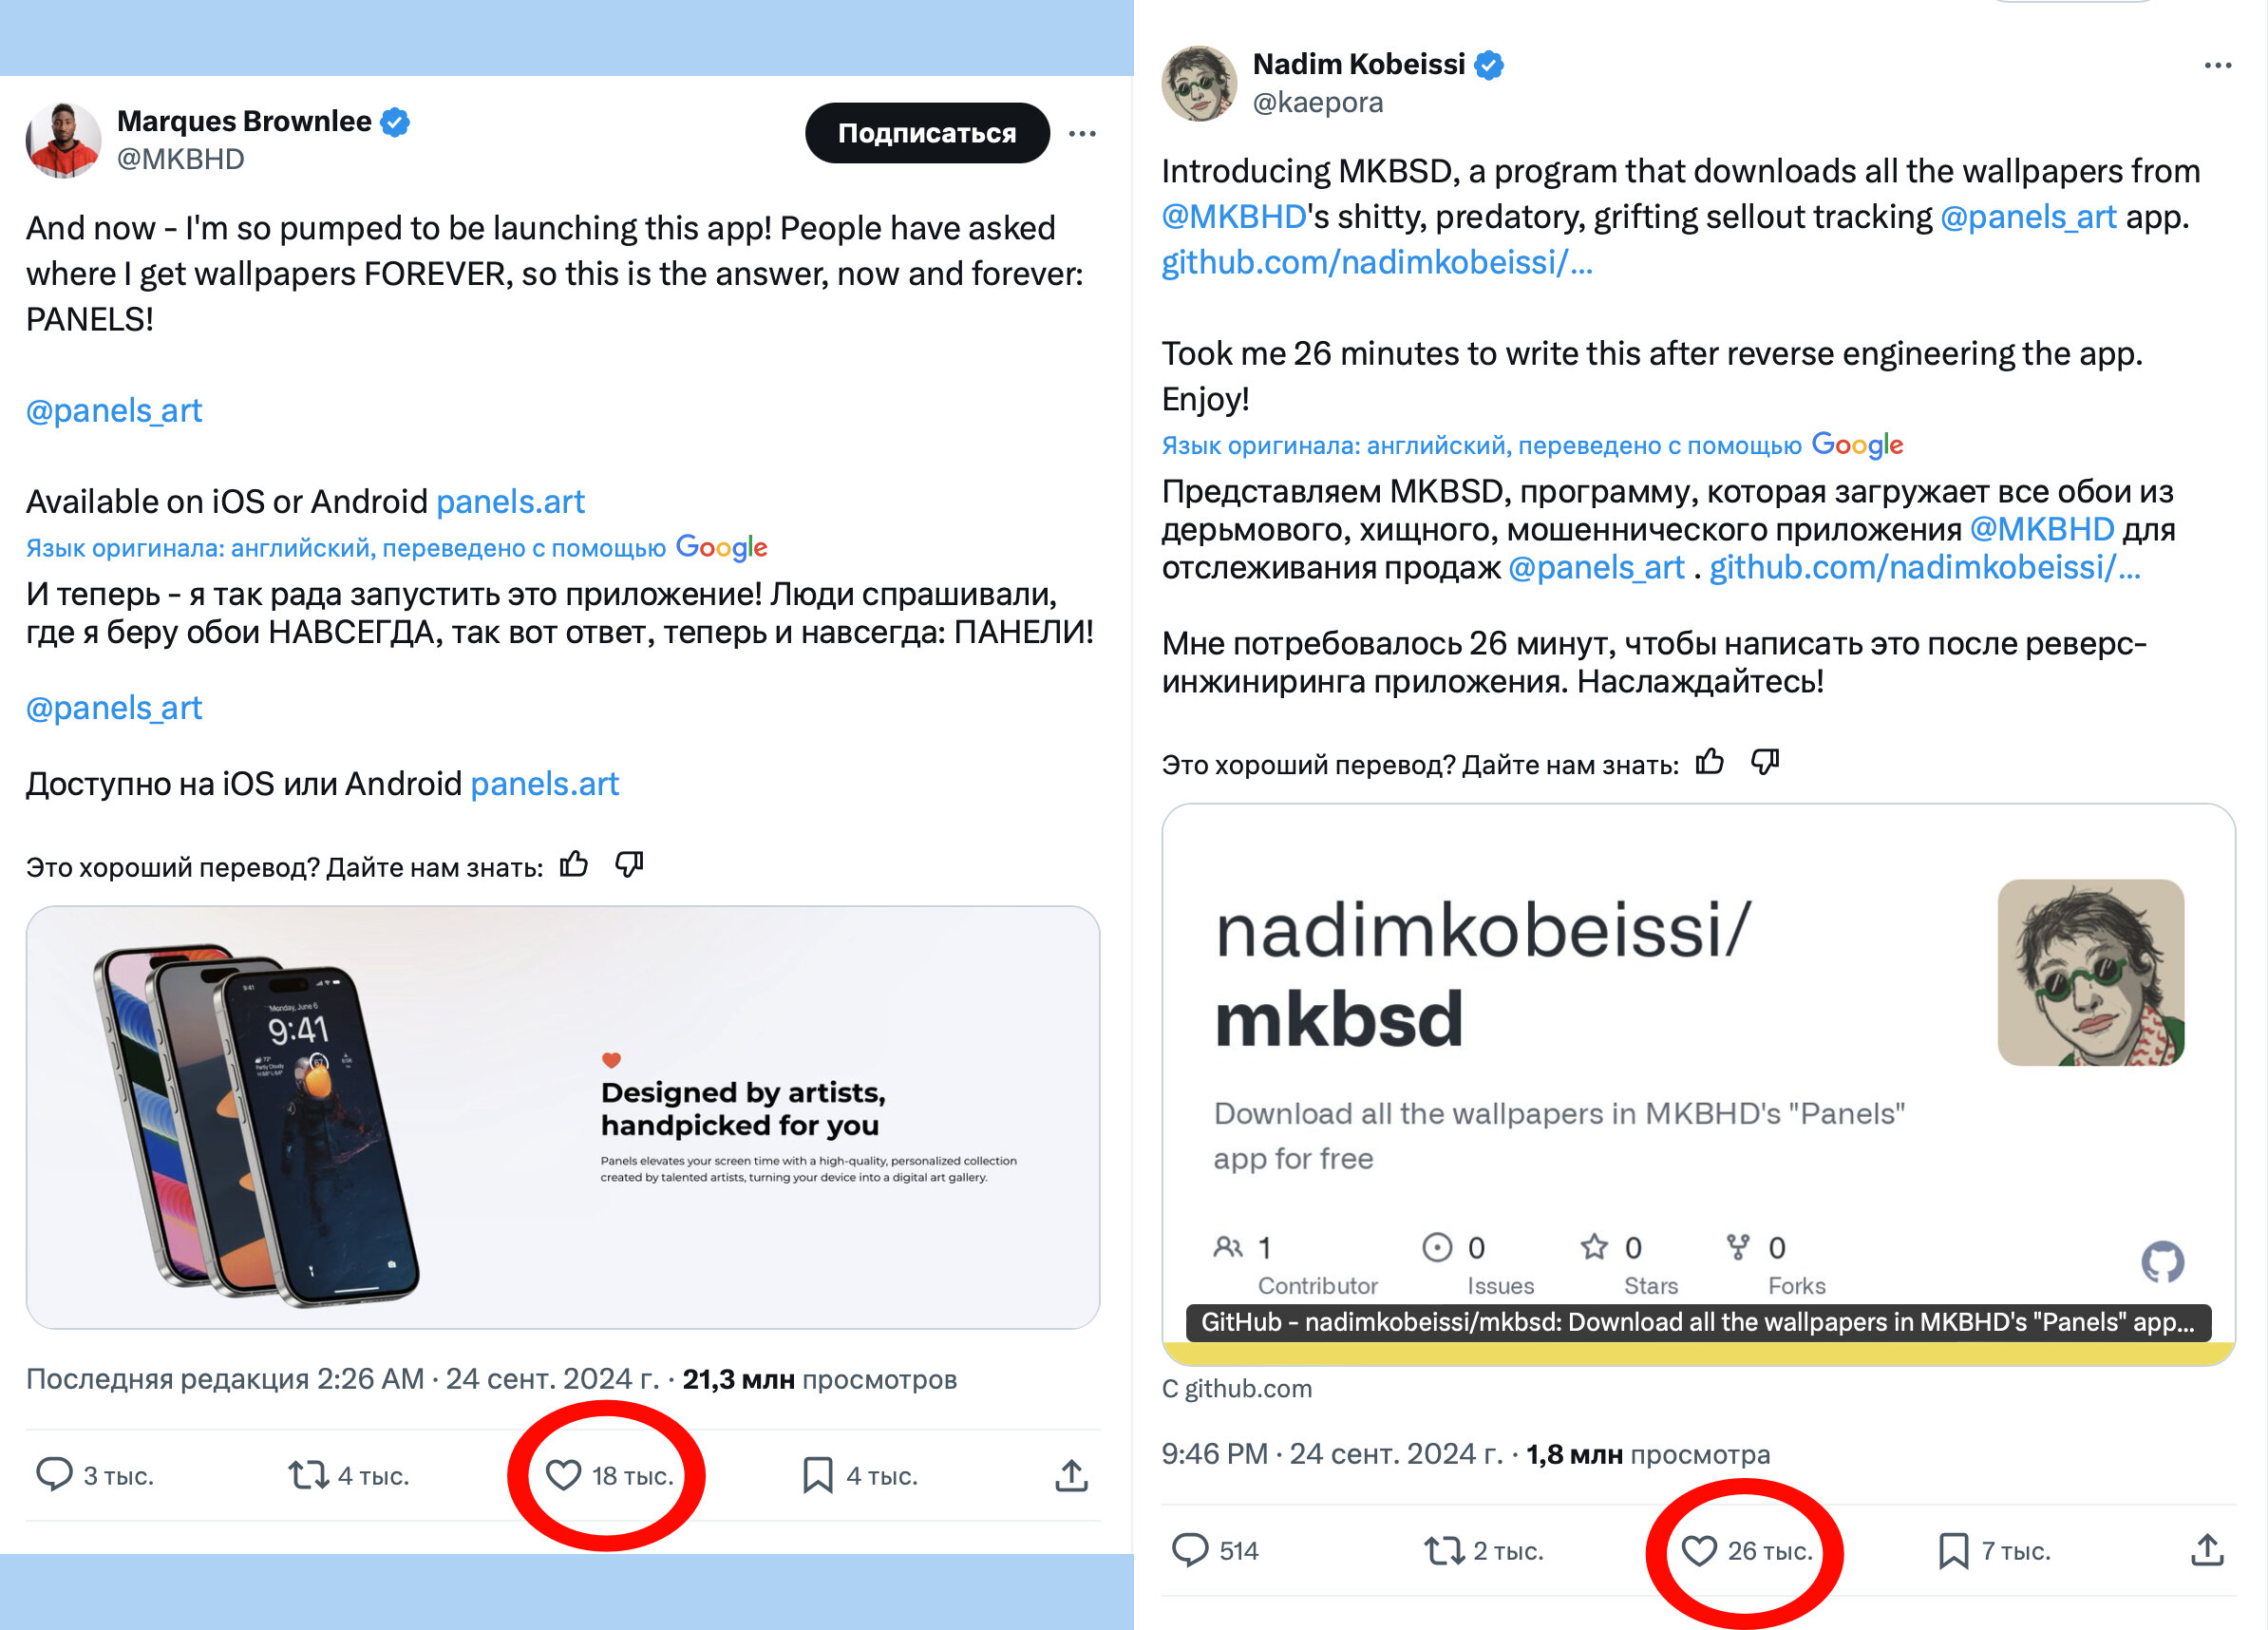Open the nadimkobeissi/mkbsd GitHub preview card
2268x1630 pixels.
(x=1698, y=1084)
